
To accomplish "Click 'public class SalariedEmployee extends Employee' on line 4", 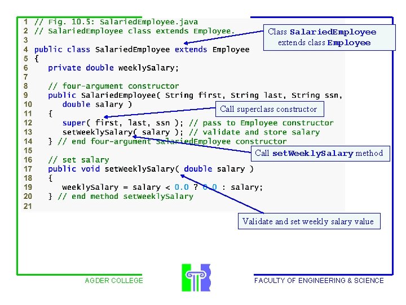I will coord(142,50).
